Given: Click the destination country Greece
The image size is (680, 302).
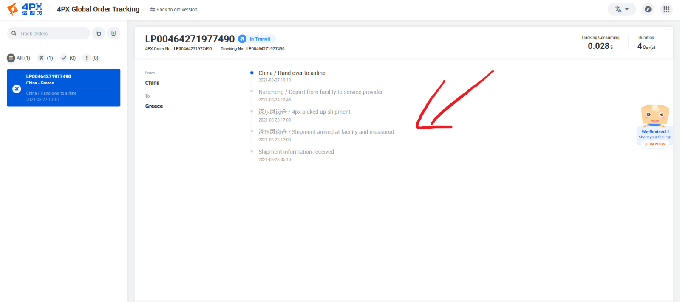Looking at the screenshot, I should pyautogui.click(x=154, y=106).
